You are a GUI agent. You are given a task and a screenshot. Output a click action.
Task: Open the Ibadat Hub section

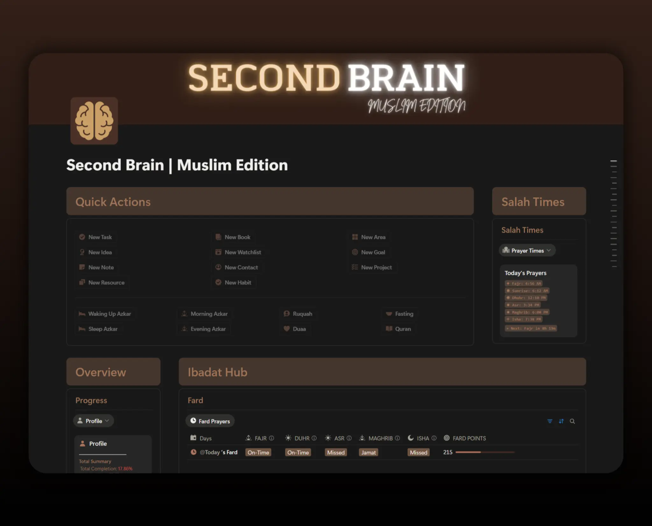pyautogui.click(x=217, y=372)
